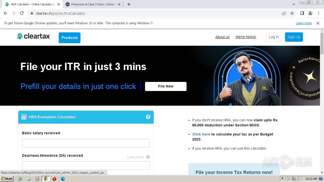The width and height of the screenshot is (324, 182).
Task: Show hidden tray icons arrow
Action: tap(282, 179)
